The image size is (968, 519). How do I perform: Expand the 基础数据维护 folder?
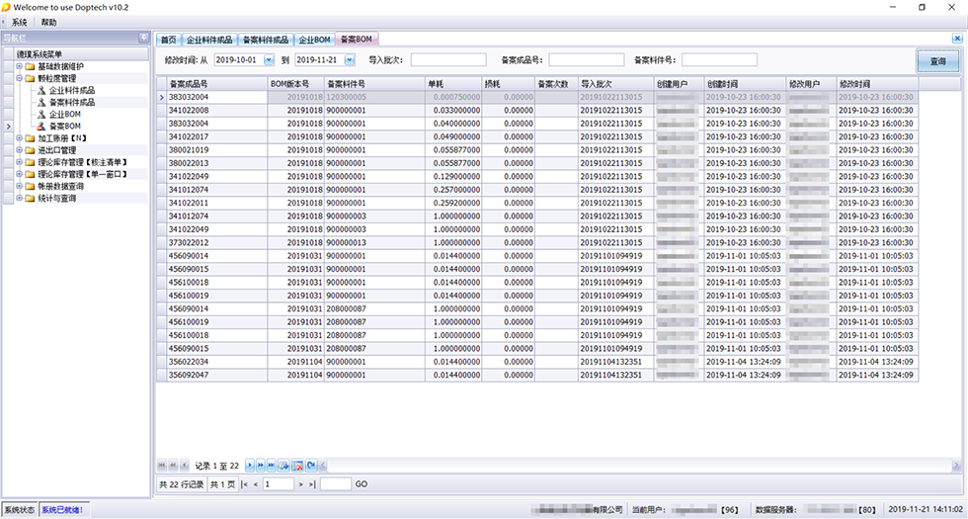pos(19,66)
